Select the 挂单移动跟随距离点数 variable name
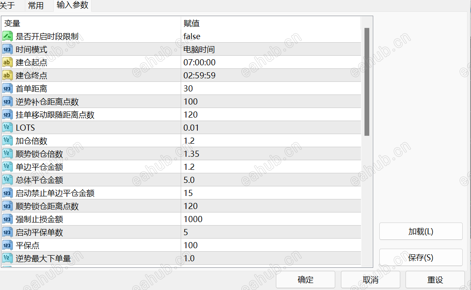The image size is (471, 290). [x=55, y=115]
